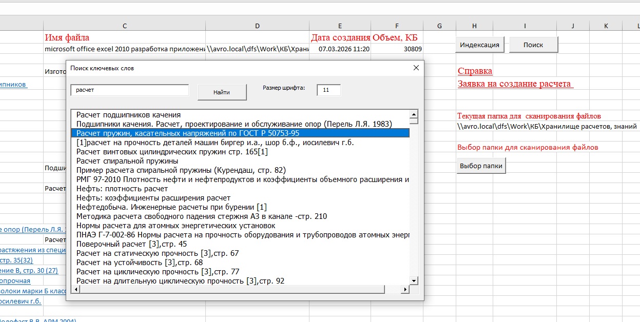
Task: Open Заявка на создание расчета link
Action: coord(514,84)
